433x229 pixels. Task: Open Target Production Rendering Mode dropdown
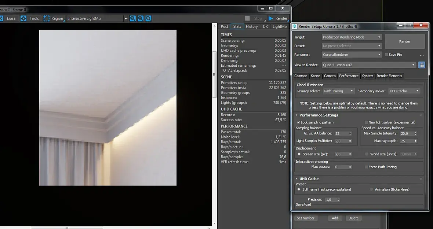pyautogui.click(x=352, y=37)
